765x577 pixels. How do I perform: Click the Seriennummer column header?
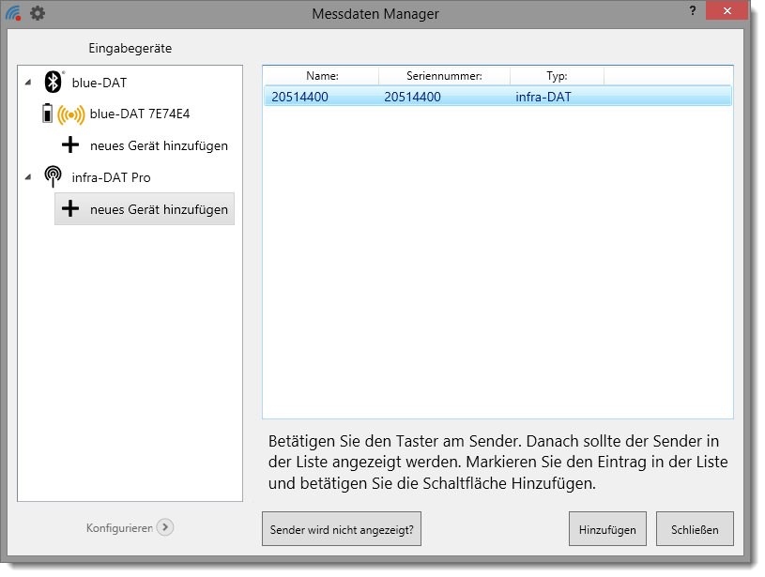click(444, 76)
